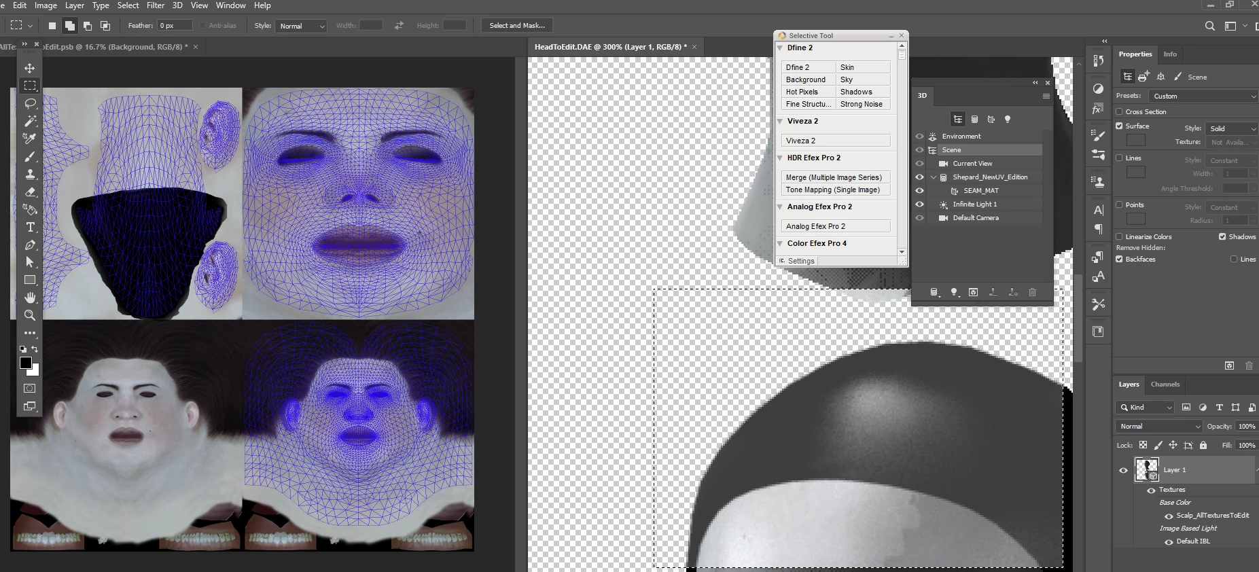The image size is (1259, 572).
Task: Hide Shepard_NewUV_Edition mesh visibility
Action: tap(919, 177)
